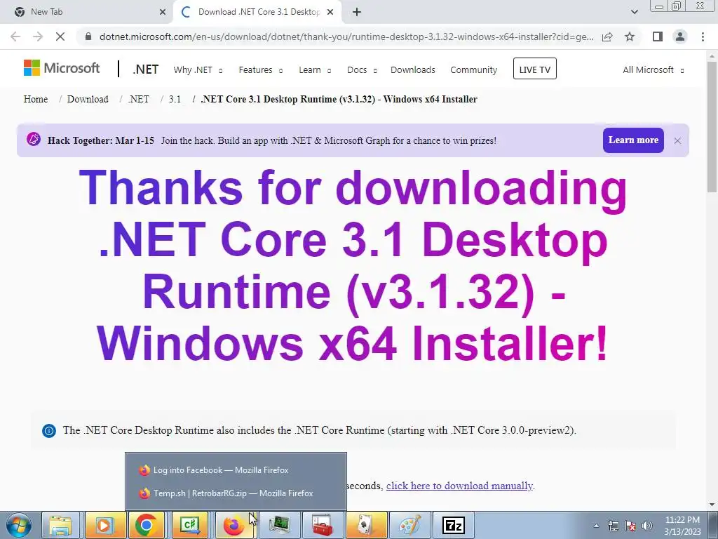
Task: Click the address bar URL
Action: pos(346,36)
